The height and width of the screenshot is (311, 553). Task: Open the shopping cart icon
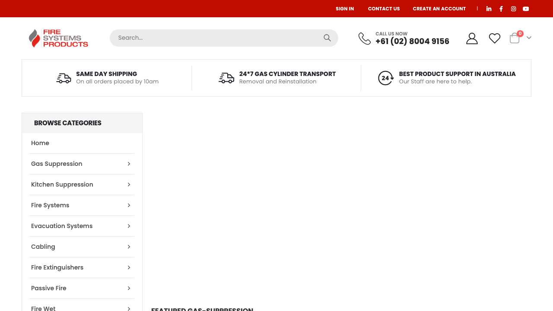[x=515, y=38]
